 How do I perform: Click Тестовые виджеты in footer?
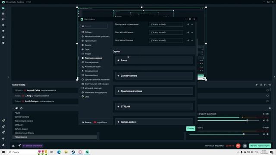point(214,146)
